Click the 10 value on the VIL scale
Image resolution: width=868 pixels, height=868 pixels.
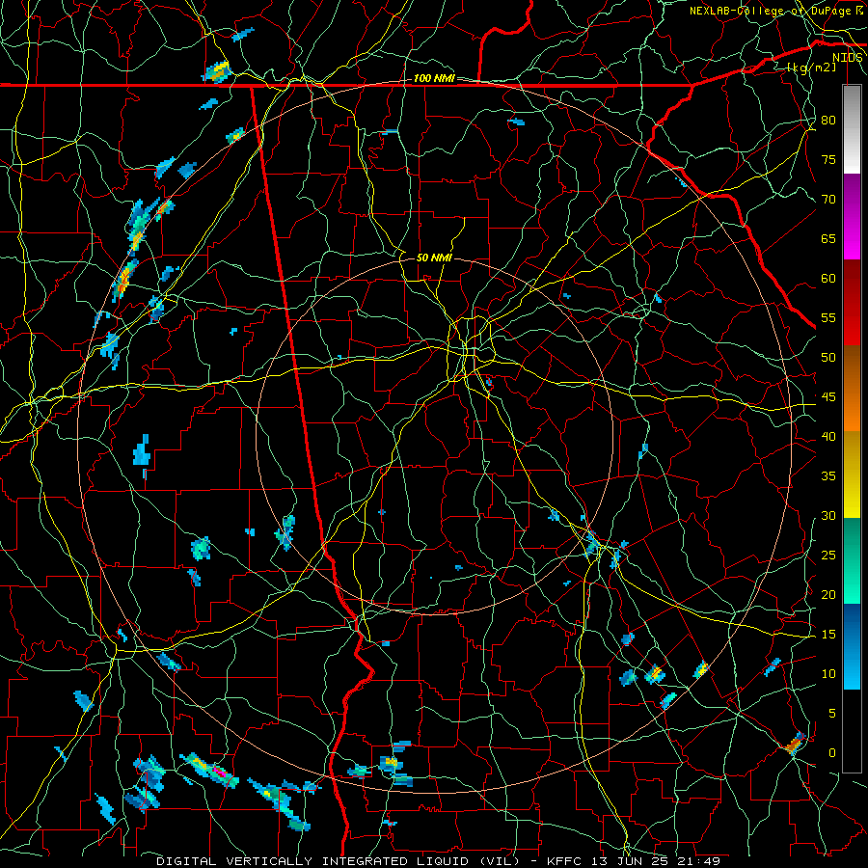[828, 674]
